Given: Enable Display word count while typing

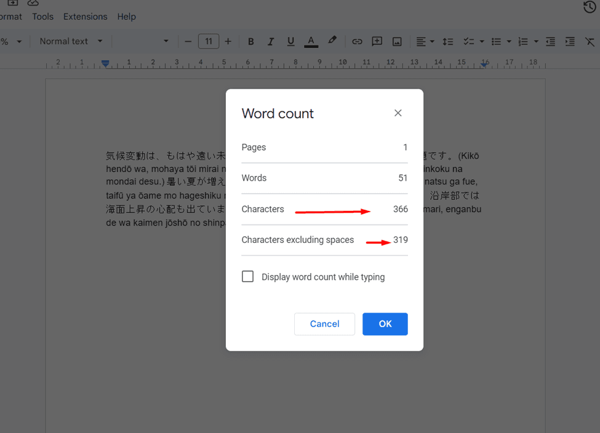Looking at the screenshot, I should tap(247, 276).
